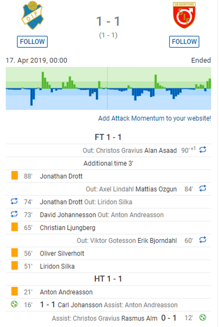Click the yellow card icon for Anton Andreasson
Image resolution: width=219 pixels, height=327 pixels.
[x=14, y=291]
